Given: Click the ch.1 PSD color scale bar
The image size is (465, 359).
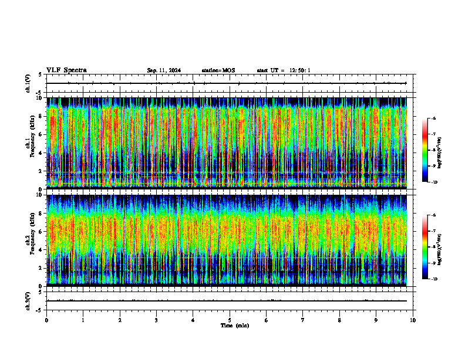Looking at the screenshot, I should tap(424, 150).
